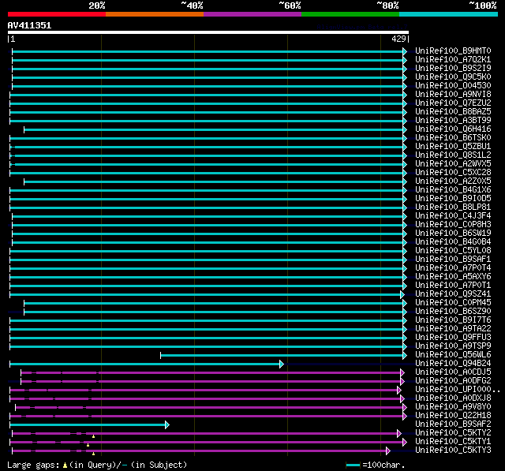
Task: Click the arrowhead ending the C5KTY3 alignment
Action: coord(388,450)
